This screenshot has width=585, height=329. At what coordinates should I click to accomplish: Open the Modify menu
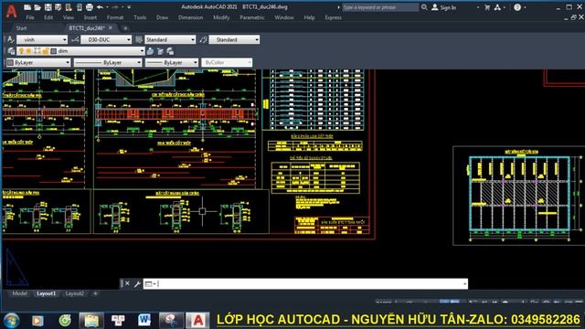(x=221, y=17)
